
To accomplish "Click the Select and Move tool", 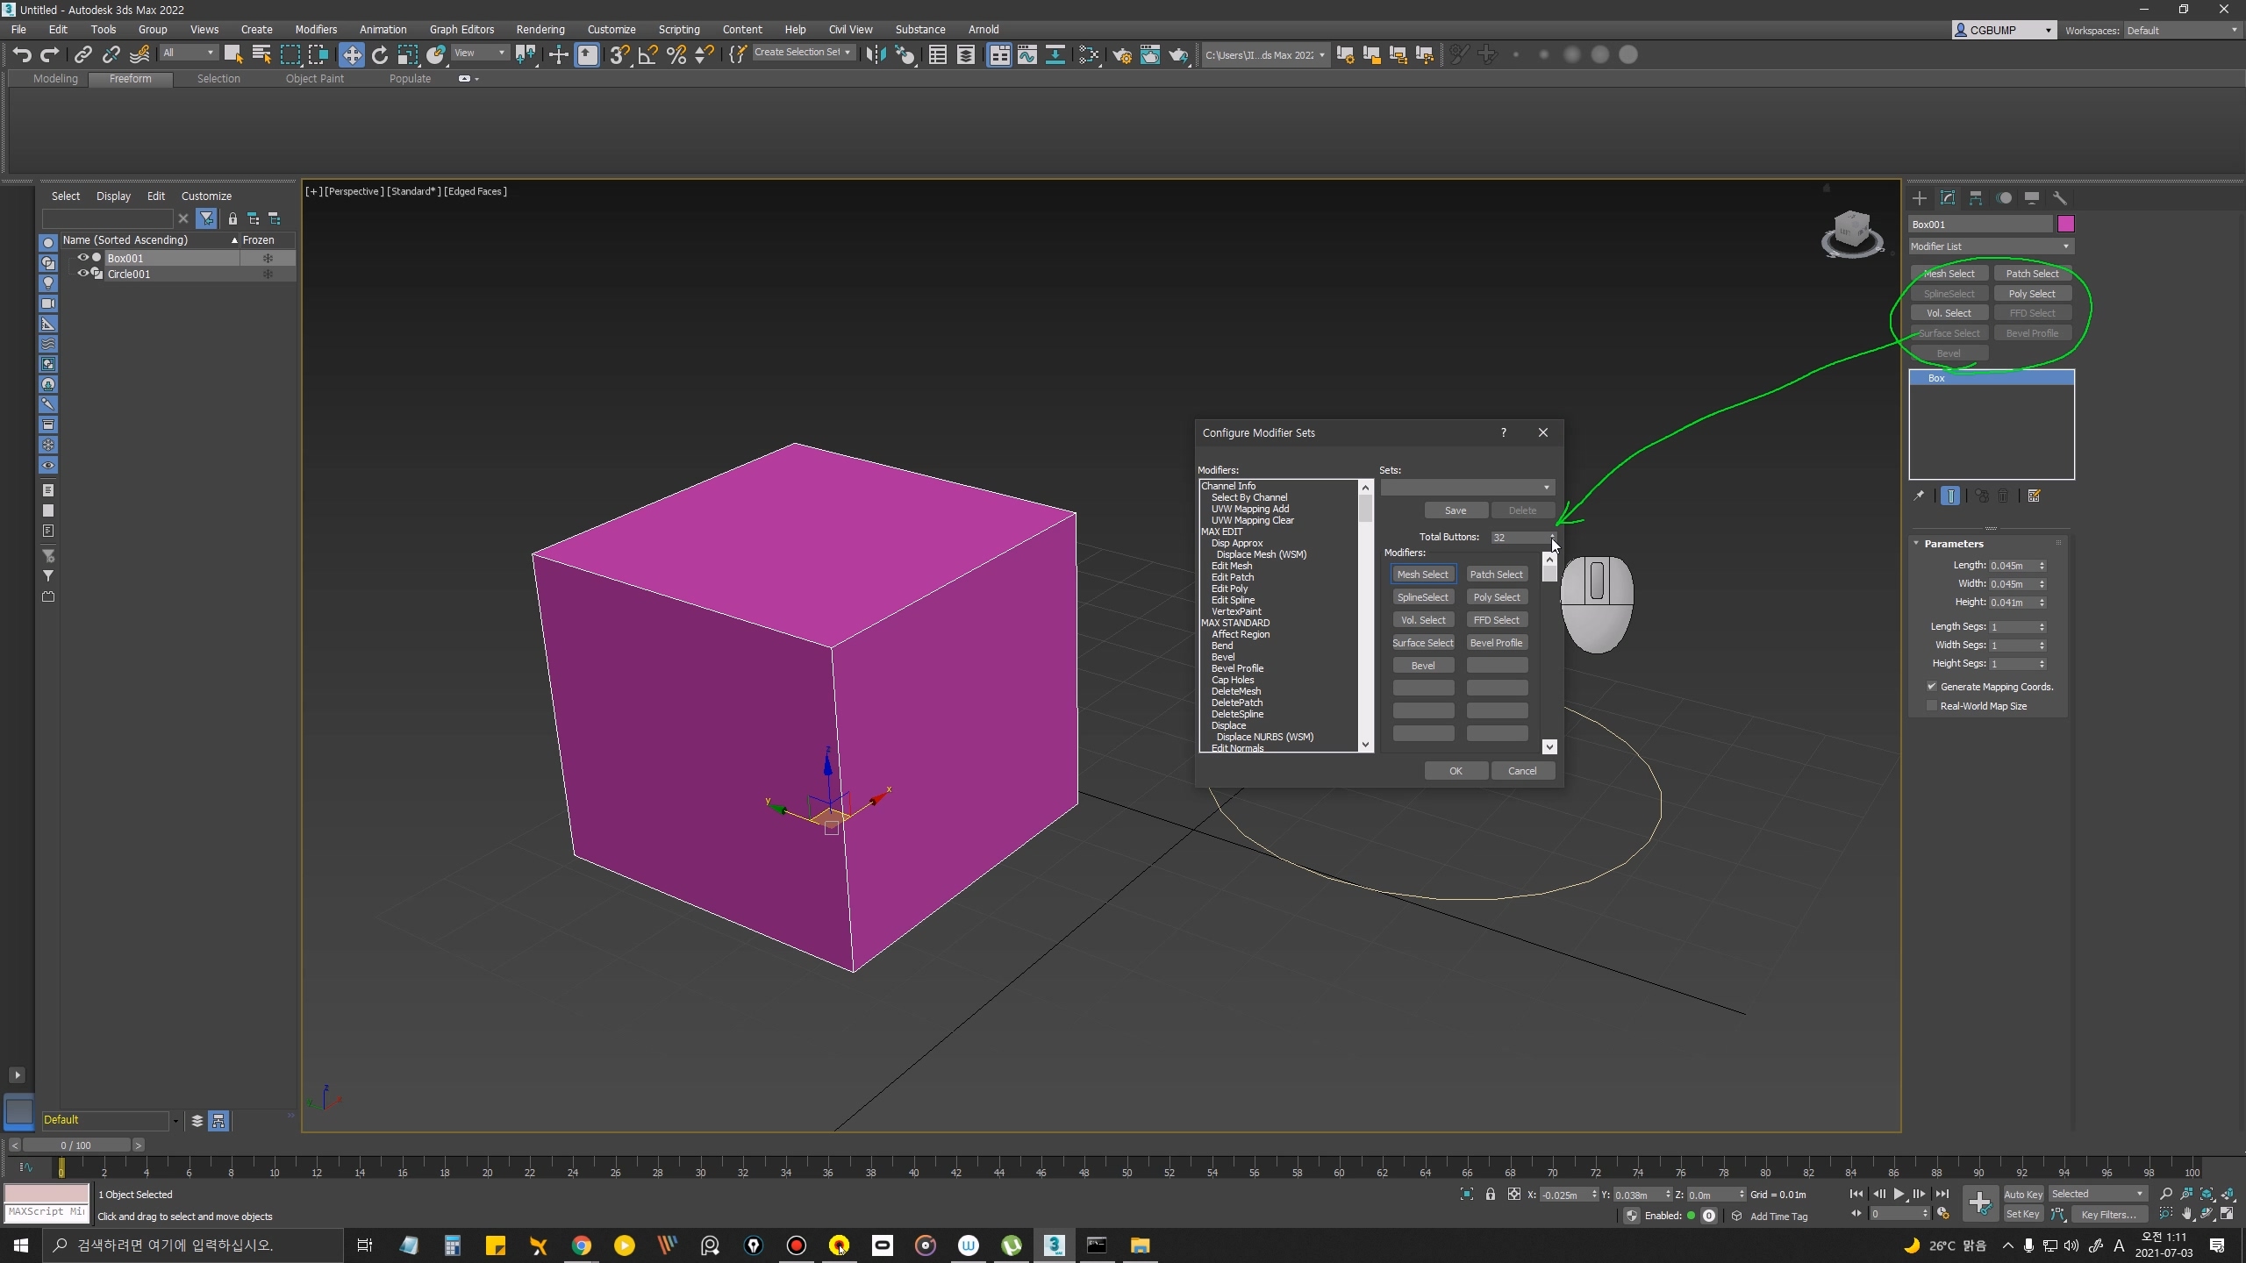I will tap(351, 55).
